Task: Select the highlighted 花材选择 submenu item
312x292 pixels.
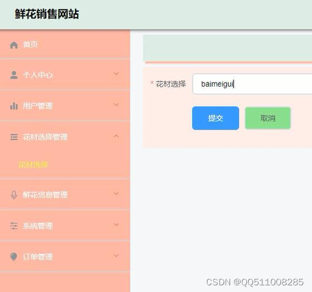Action: click(x=33, y=165)
